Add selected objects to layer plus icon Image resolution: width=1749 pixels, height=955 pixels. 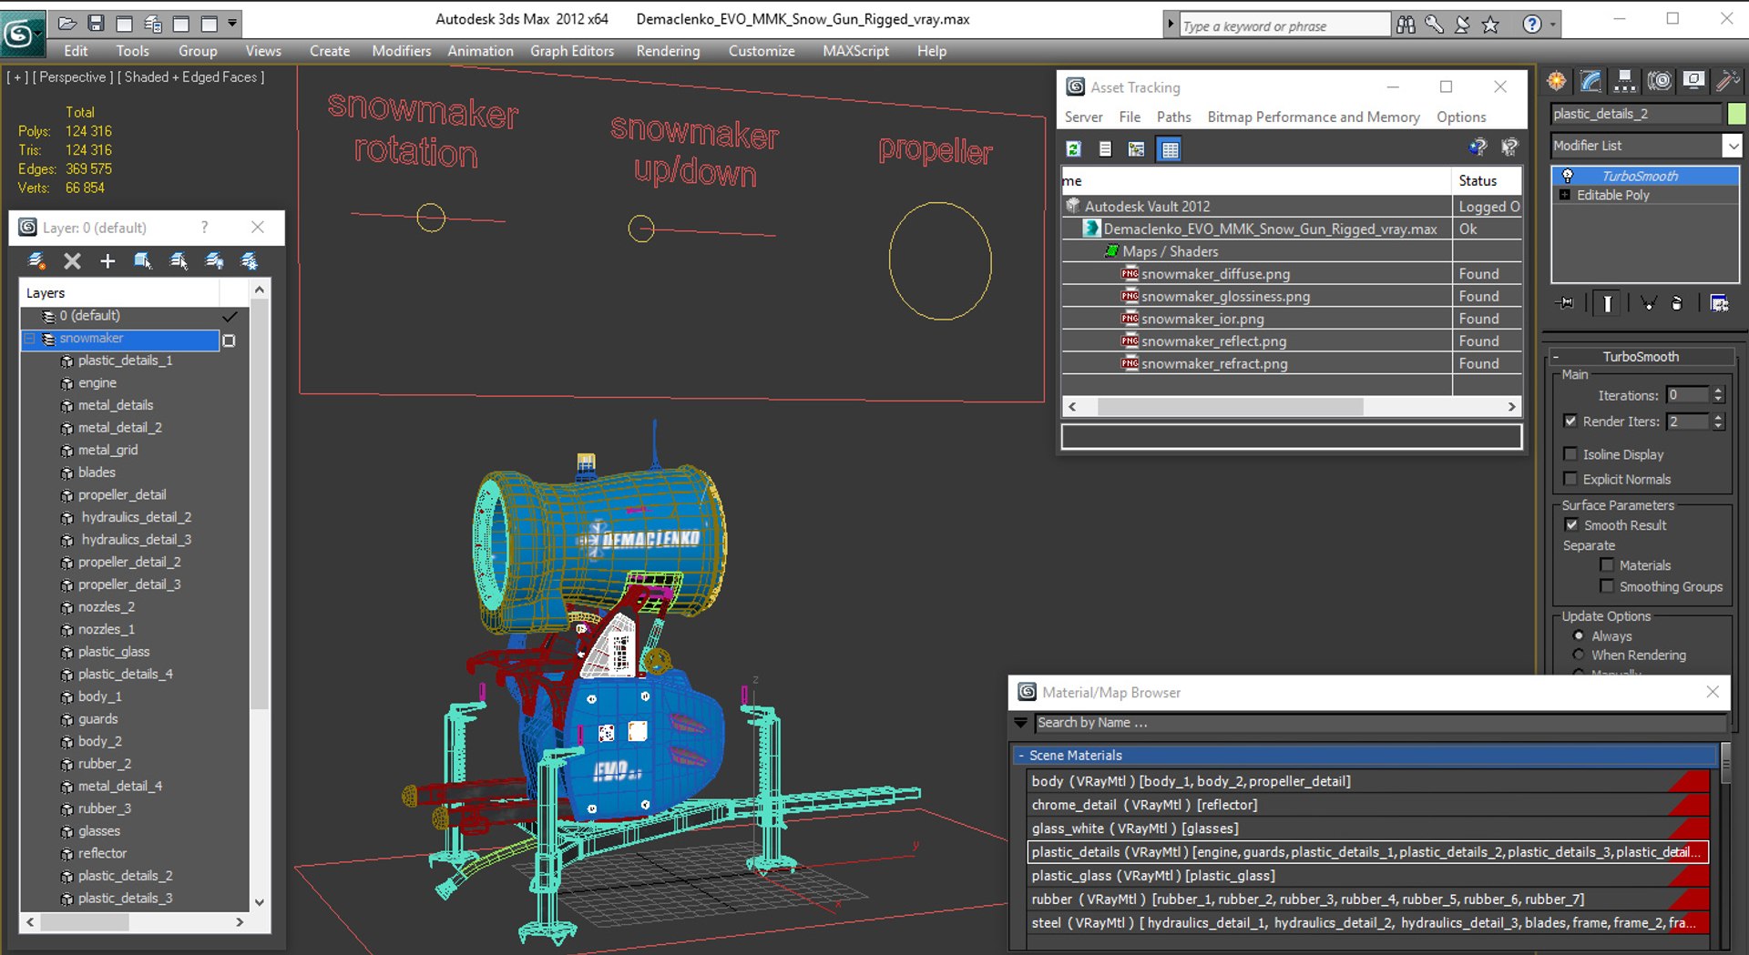(x=107, y=261)
